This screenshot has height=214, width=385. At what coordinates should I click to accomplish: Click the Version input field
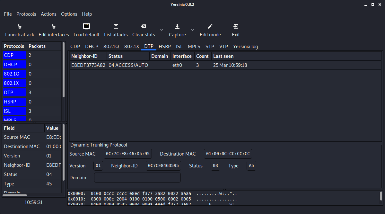(x=98, y=165)
